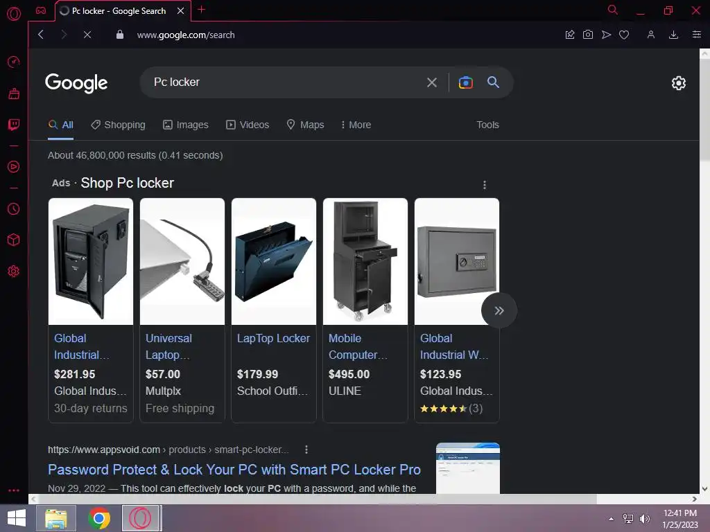Show more shopping ads arrow
710x532 pixels.
[499, 310]
